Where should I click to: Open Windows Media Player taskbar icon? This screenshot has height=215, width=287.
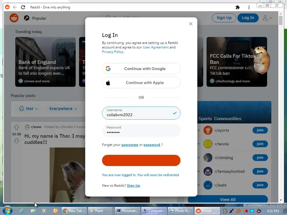44,211
